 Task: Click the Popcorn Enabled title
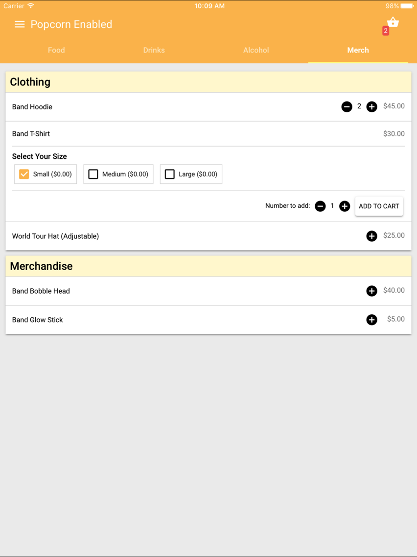tap(71, 24)
